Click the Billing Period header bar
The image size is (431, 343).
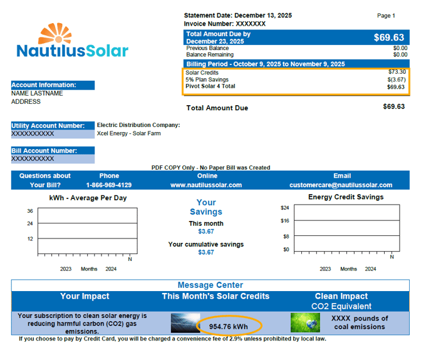tap(296, 64)
